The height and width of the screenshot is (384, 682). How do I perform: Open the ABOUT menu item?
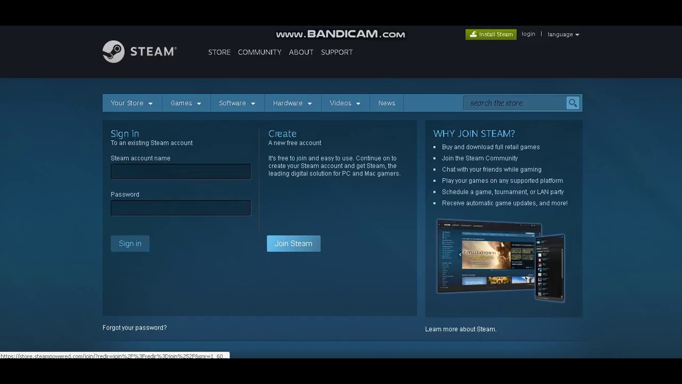301,52
